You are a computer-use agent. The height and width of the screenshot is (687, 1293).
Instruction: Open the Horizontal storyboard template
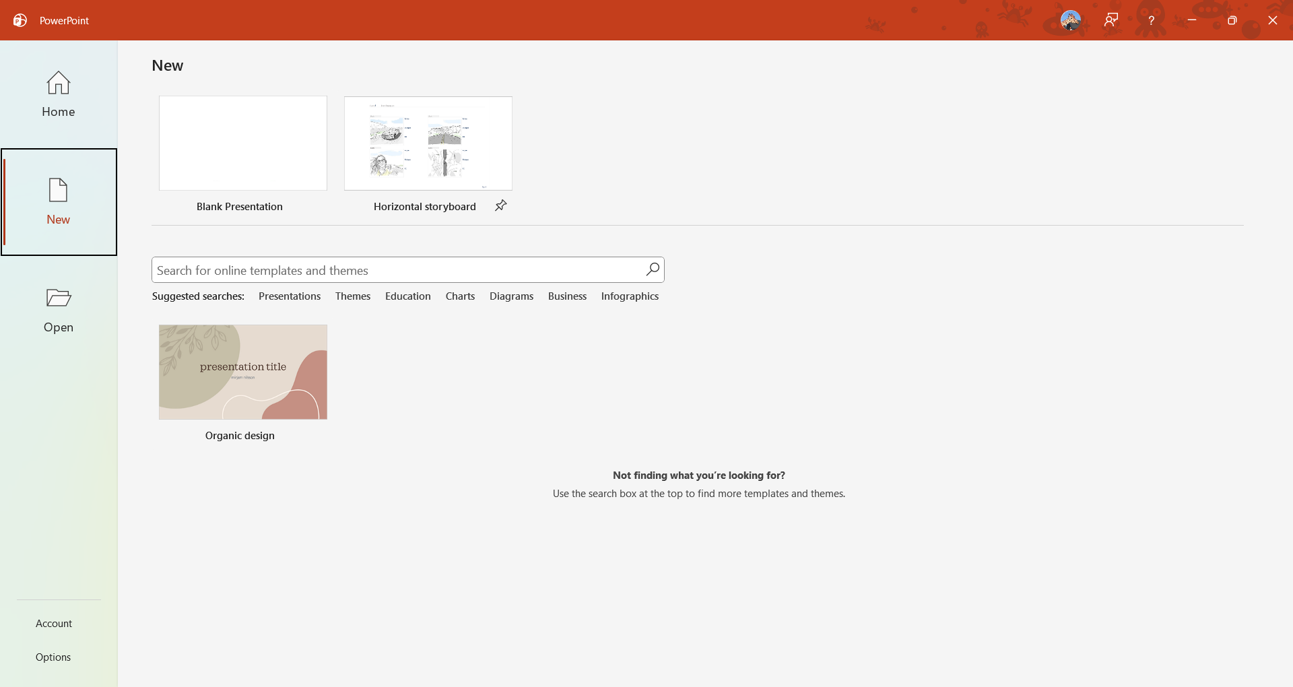[428, 143]
